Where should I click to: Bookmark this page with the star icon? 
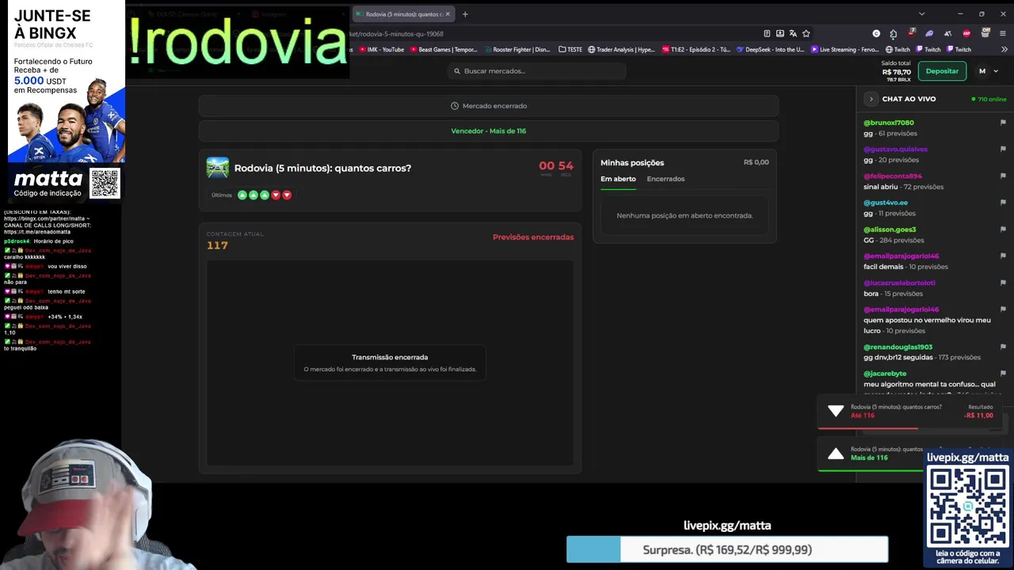click(x=806, y=33)
